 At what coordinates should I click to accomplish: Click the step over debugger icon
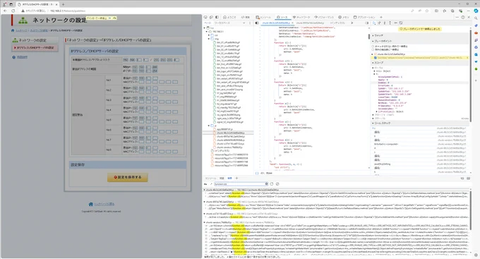tap(379, 23)
